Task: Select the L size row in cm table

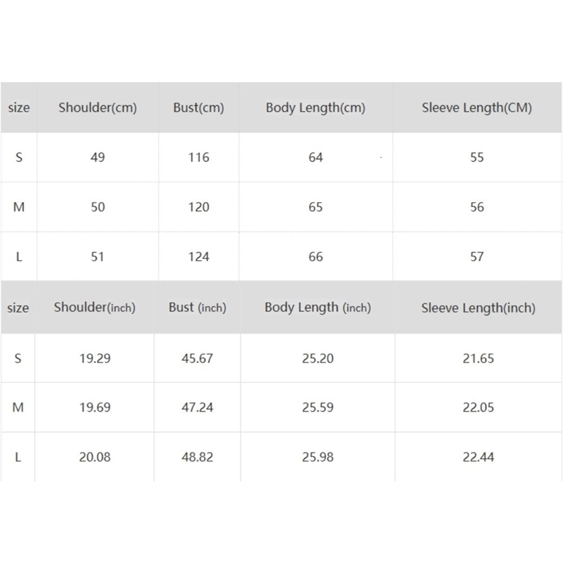Action: click(x=19, y=257)
